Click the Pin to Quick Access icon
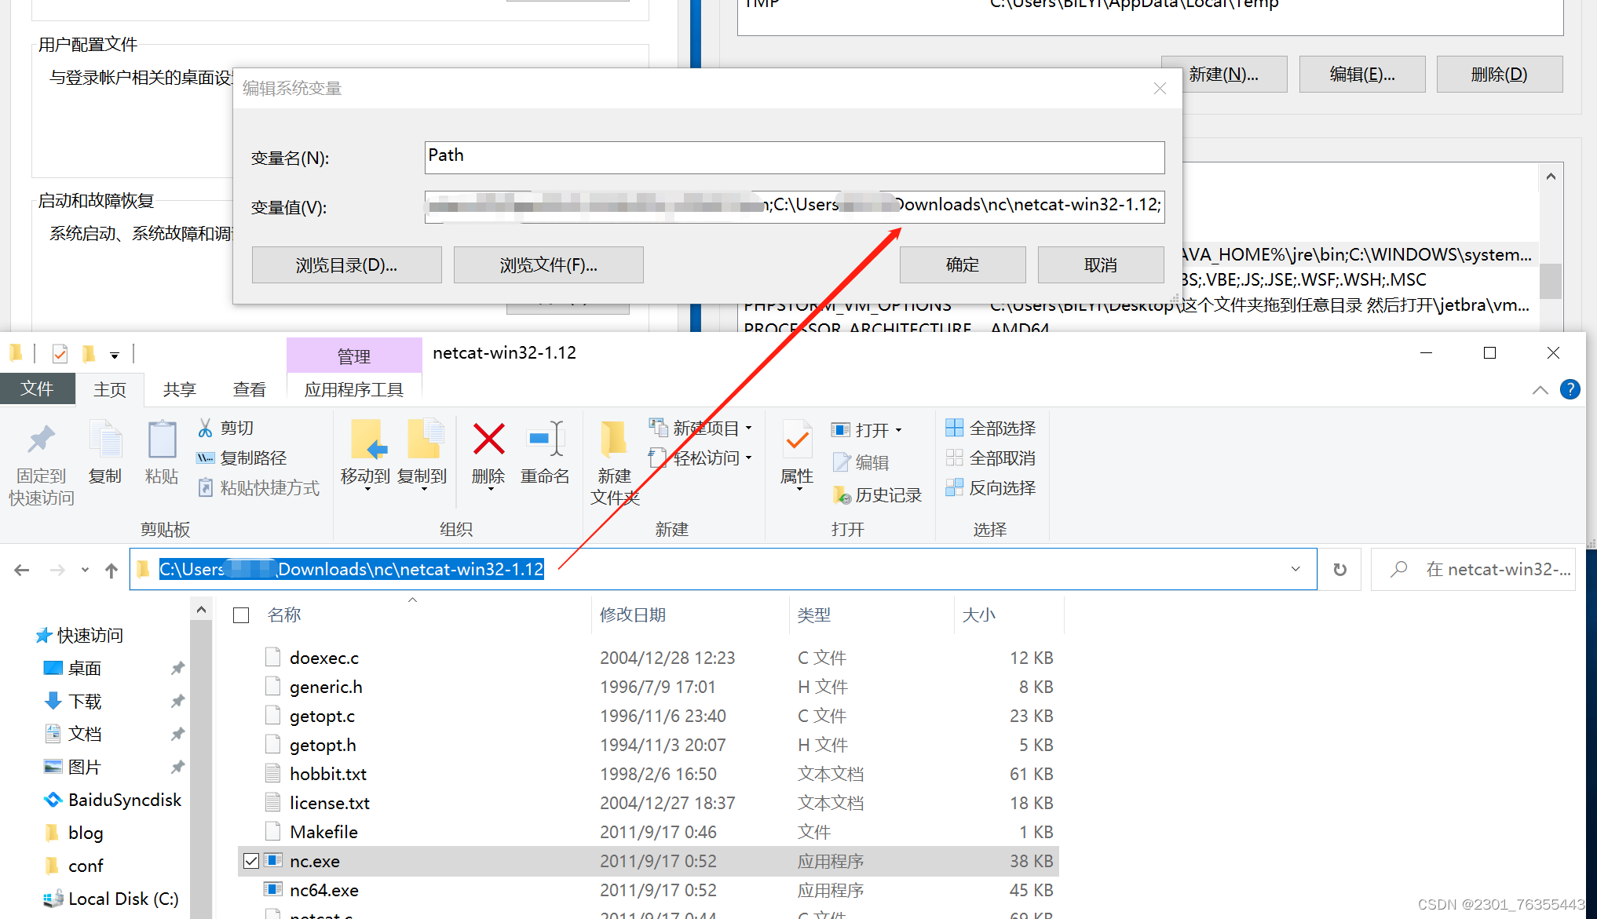1597x919 pixels. (41, 440)
